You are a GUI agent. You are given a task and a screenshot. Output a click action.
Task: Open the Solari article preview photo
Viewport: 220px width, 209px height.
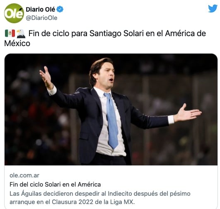(111, 109)
